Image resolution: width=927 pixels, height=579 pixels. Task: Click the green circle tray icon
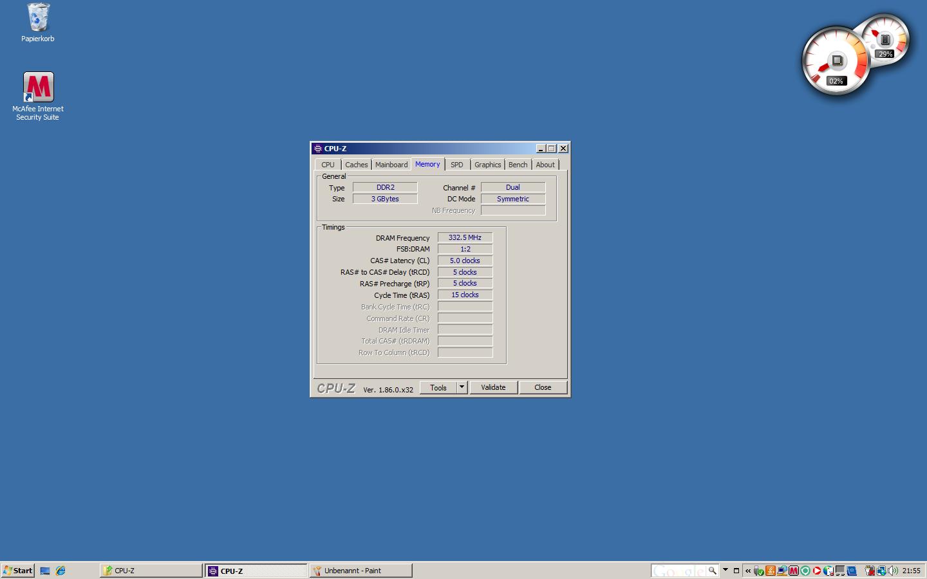pyautogui.click(x=805, y=571)
